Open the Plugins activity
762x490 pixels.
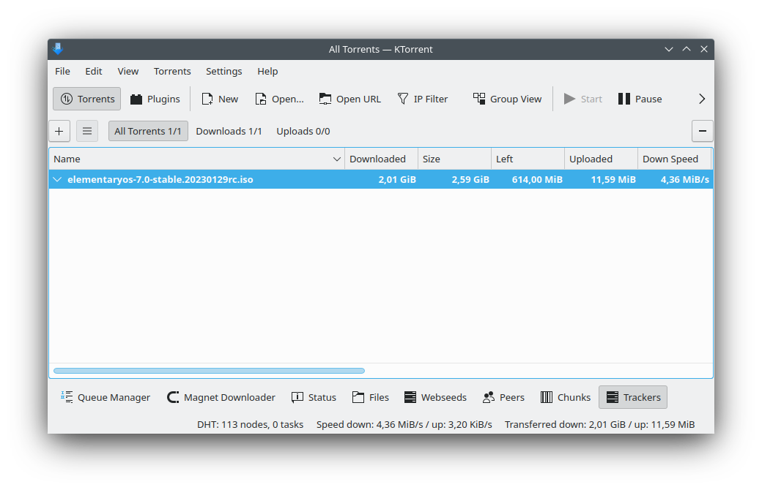pos(155,99)
